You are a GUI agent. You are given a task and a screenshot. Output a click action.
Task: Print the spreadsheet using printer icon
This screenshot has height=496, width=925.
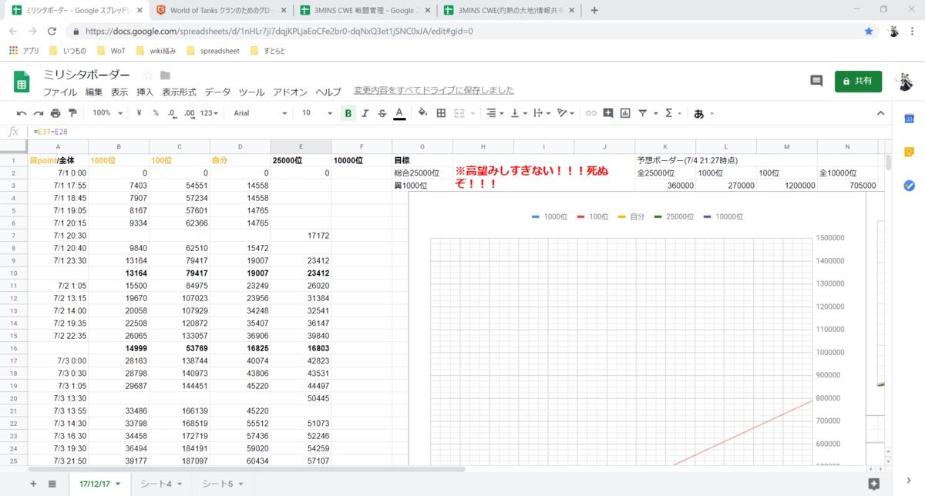coord(56,113)
